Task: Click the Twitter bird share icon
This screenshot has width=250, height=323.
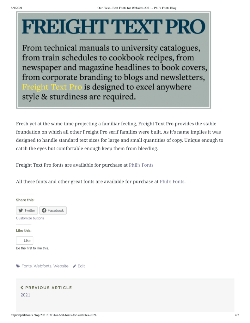Action: coord(21,211)
